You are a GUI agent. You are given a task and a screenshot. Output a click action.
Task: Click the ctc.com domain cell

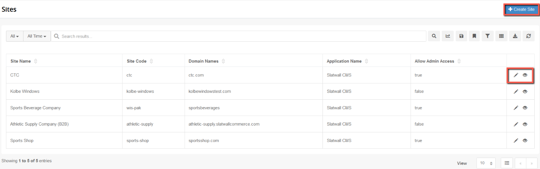click(x=254, y=75)
